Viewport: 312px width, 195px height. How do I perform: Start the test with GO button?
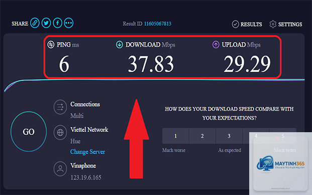29,132
